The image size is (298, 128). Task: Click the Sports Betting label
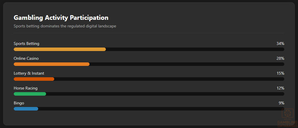tap(26, 43)
